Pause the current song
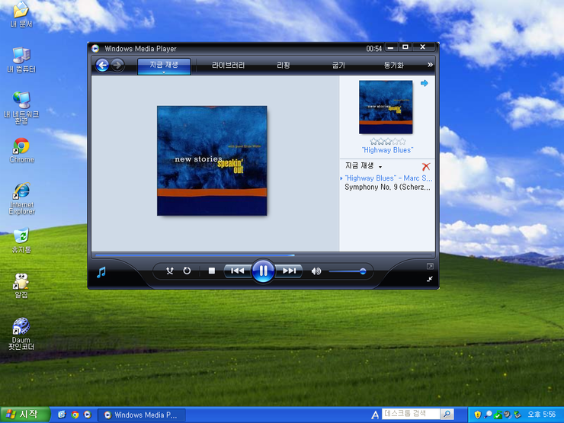The width and height of the screenshot is (564, 423). [x=263, y=271]
